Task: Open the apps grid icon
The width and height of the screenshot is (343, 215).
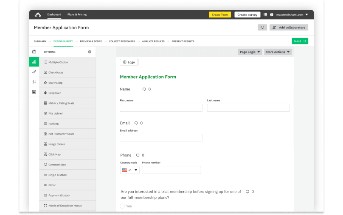Action: [x=265, y=14]
